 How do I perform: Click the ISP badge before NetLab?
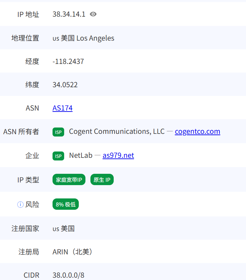click(x=58, y=156)
